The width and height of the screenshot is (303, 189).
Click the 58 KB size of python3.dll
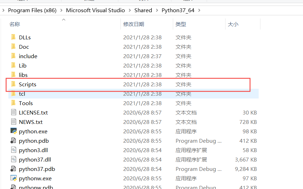(x=250, y=150)
